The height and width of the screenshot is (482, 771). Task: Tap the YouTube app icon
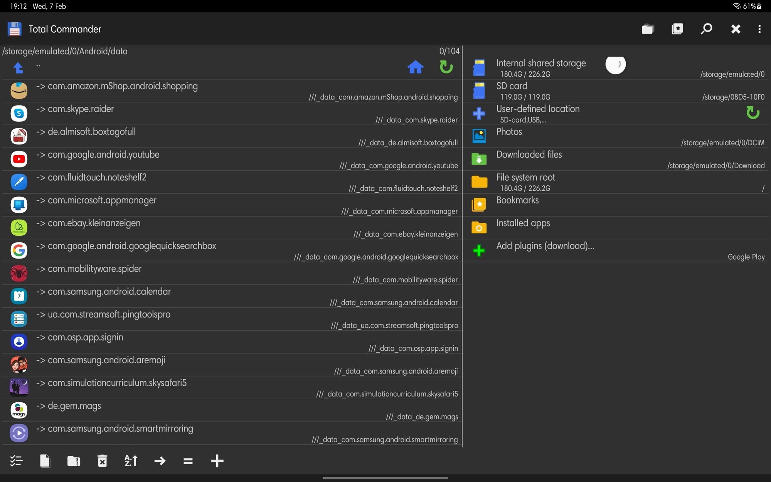click(x=19, y=159)
